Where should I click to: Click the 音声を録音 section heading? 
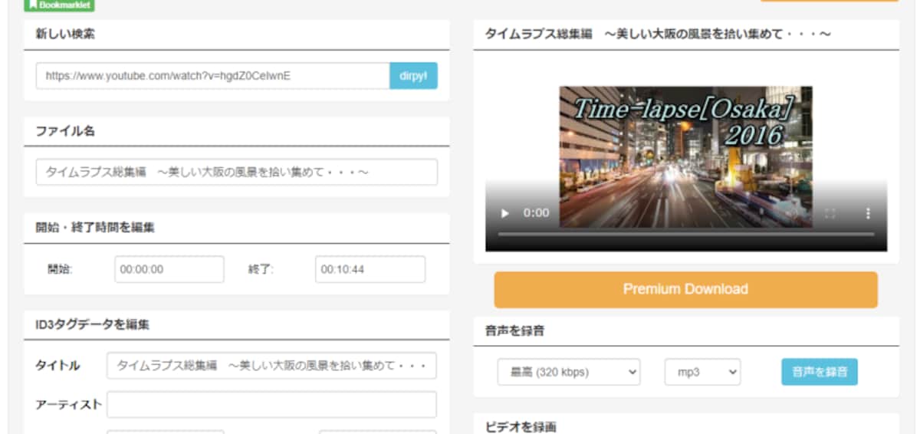(516, 331)
